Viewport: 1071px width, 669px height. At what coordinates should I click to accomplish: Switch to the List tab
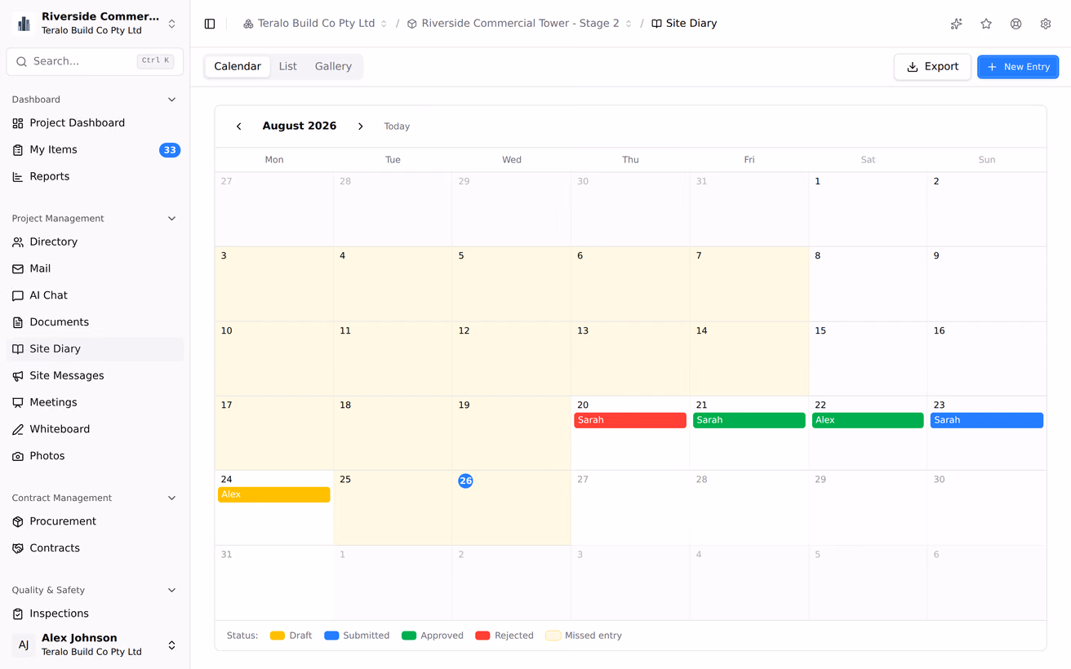[287, 67]
